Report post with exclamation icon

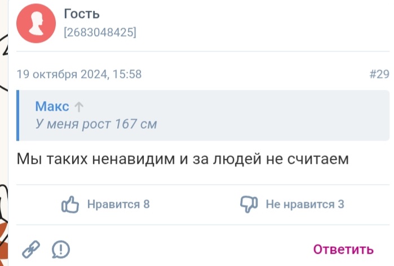pos(60,248)
